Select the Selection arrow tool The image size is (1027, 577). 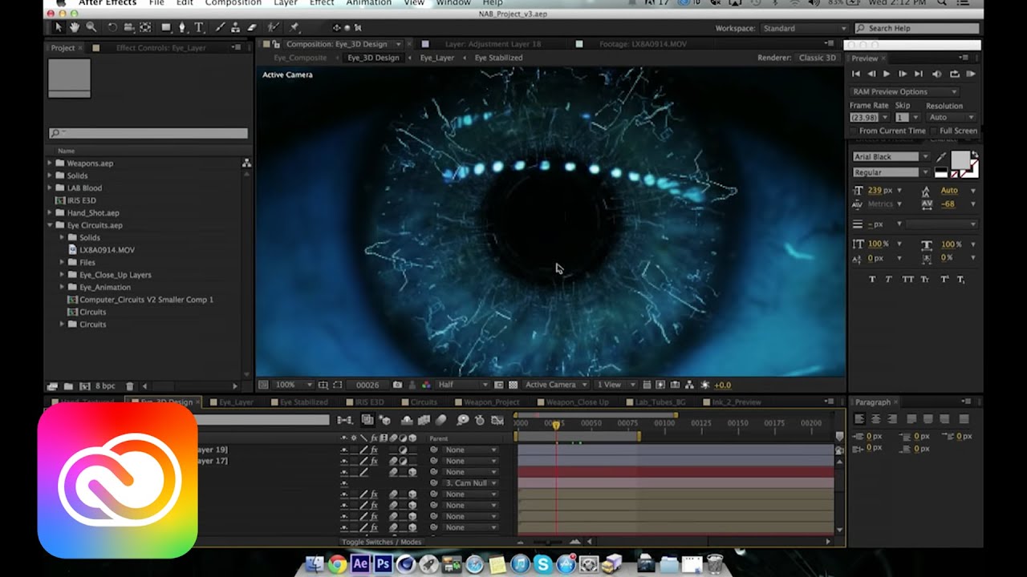point(58,27)
